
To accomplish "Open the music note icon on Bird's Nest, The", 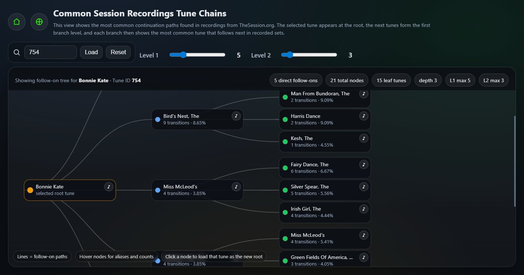I will coord(236,116).
